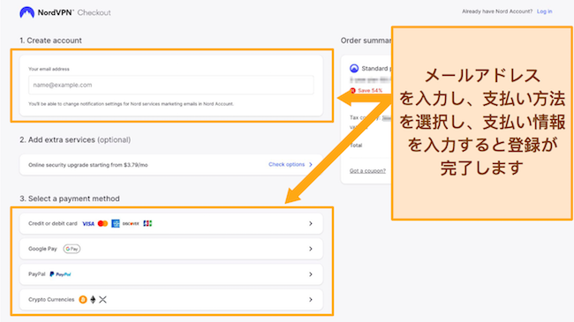Click the Mastercard icon
Image resolution: width=574 pixels, height=322 pixels.
click(x=102, y=223)
